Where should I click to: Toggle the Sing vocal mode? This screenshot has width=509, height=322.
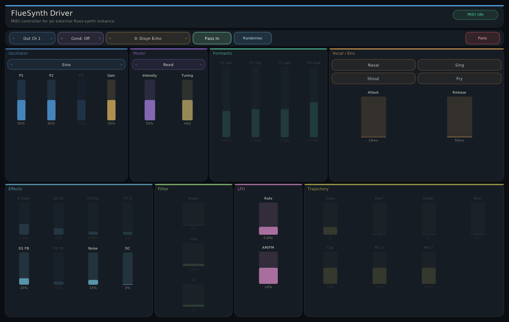pos(459,65)
